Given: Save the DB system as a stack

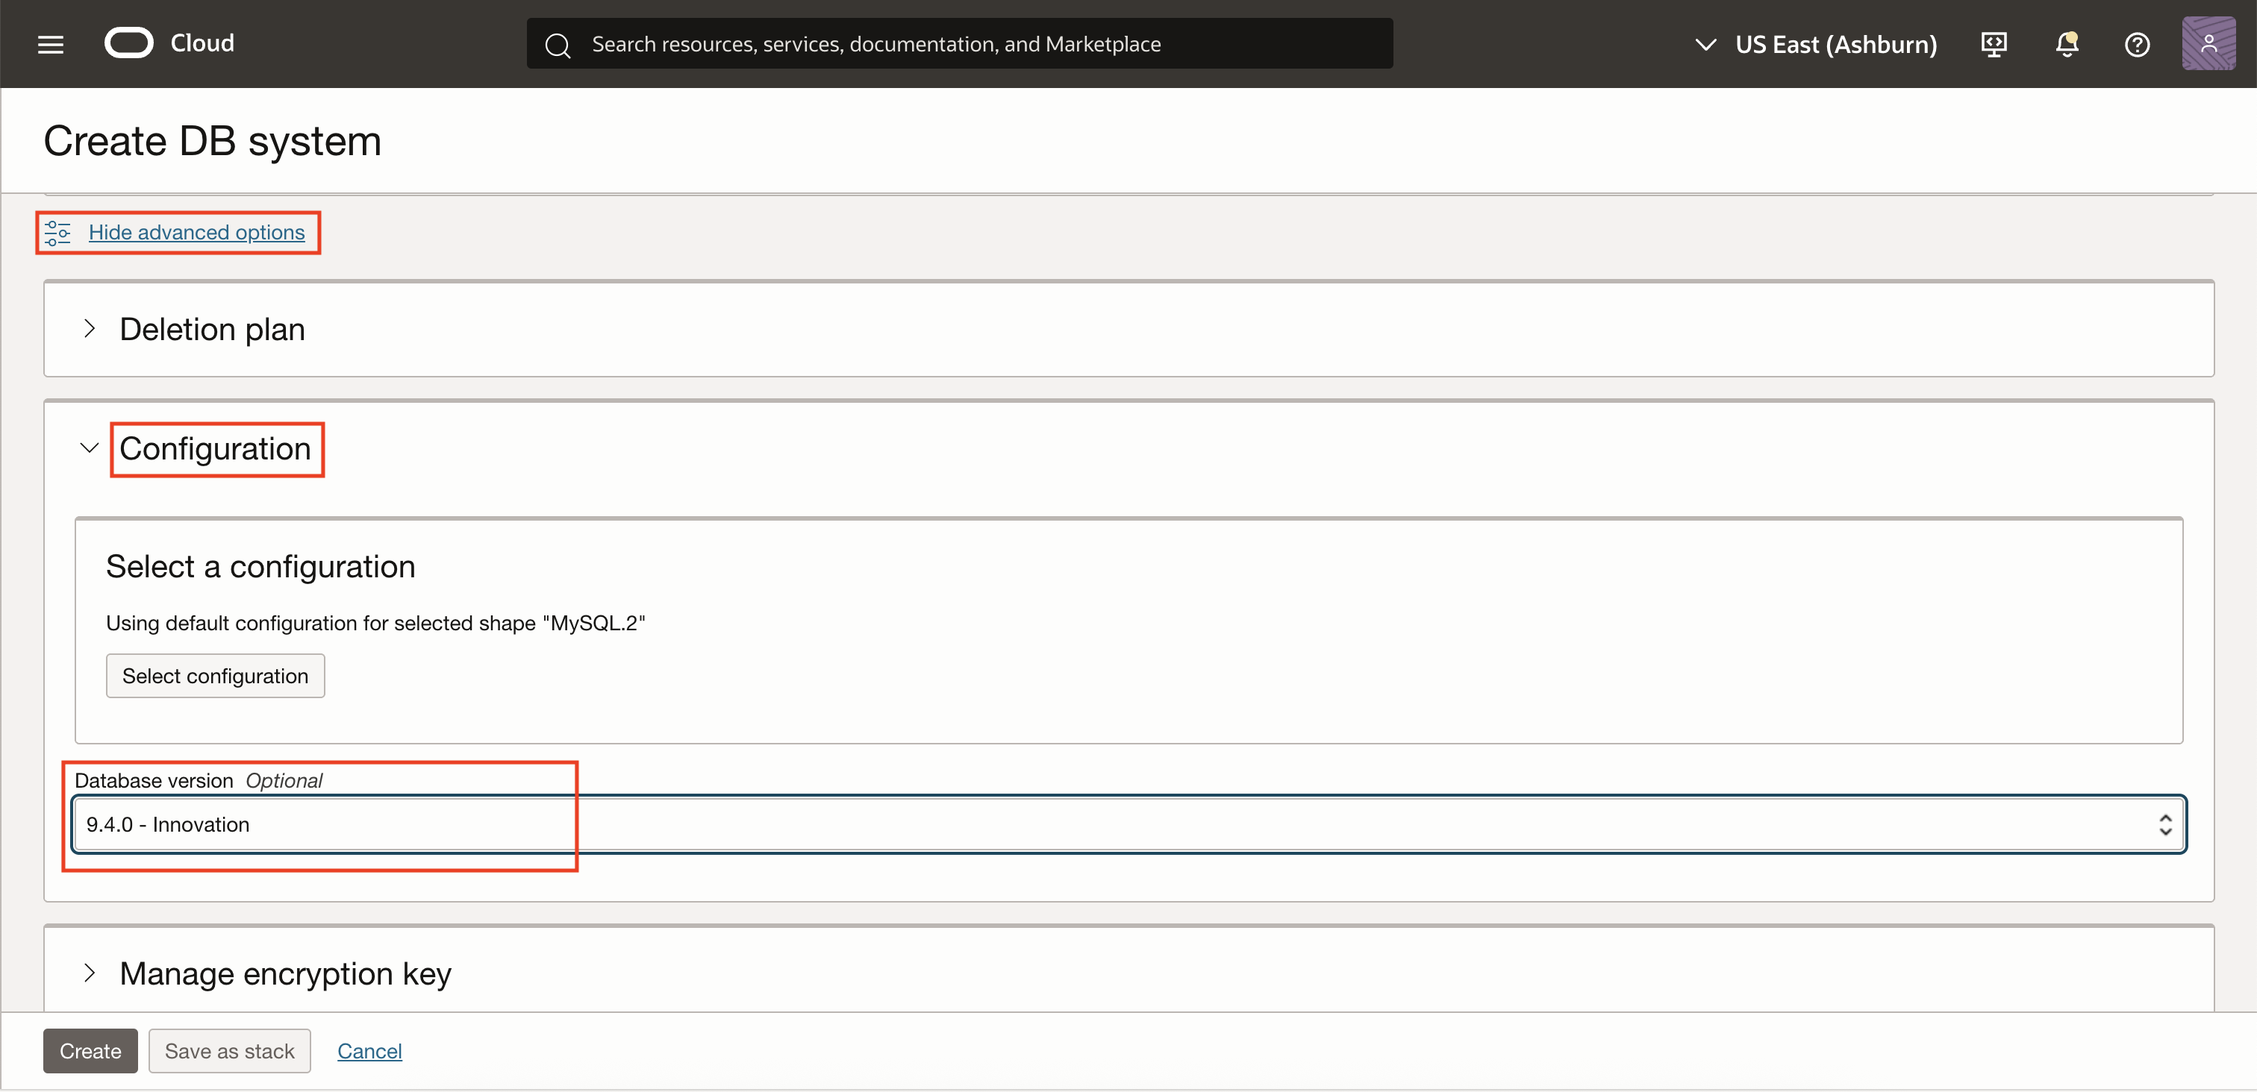Looking at the screenshot, I should click(228, 1051).
